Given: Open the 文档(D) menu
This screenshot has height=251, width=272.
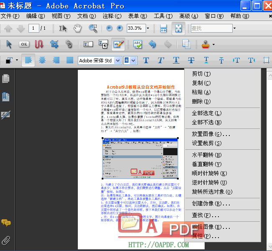Looking at the screenshot, I should [x=87, y=16].
